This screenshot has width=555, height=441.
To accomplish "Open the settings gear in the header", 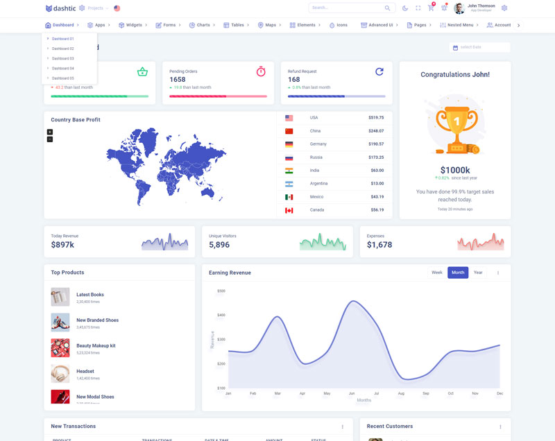I will [x=504, y=8].
